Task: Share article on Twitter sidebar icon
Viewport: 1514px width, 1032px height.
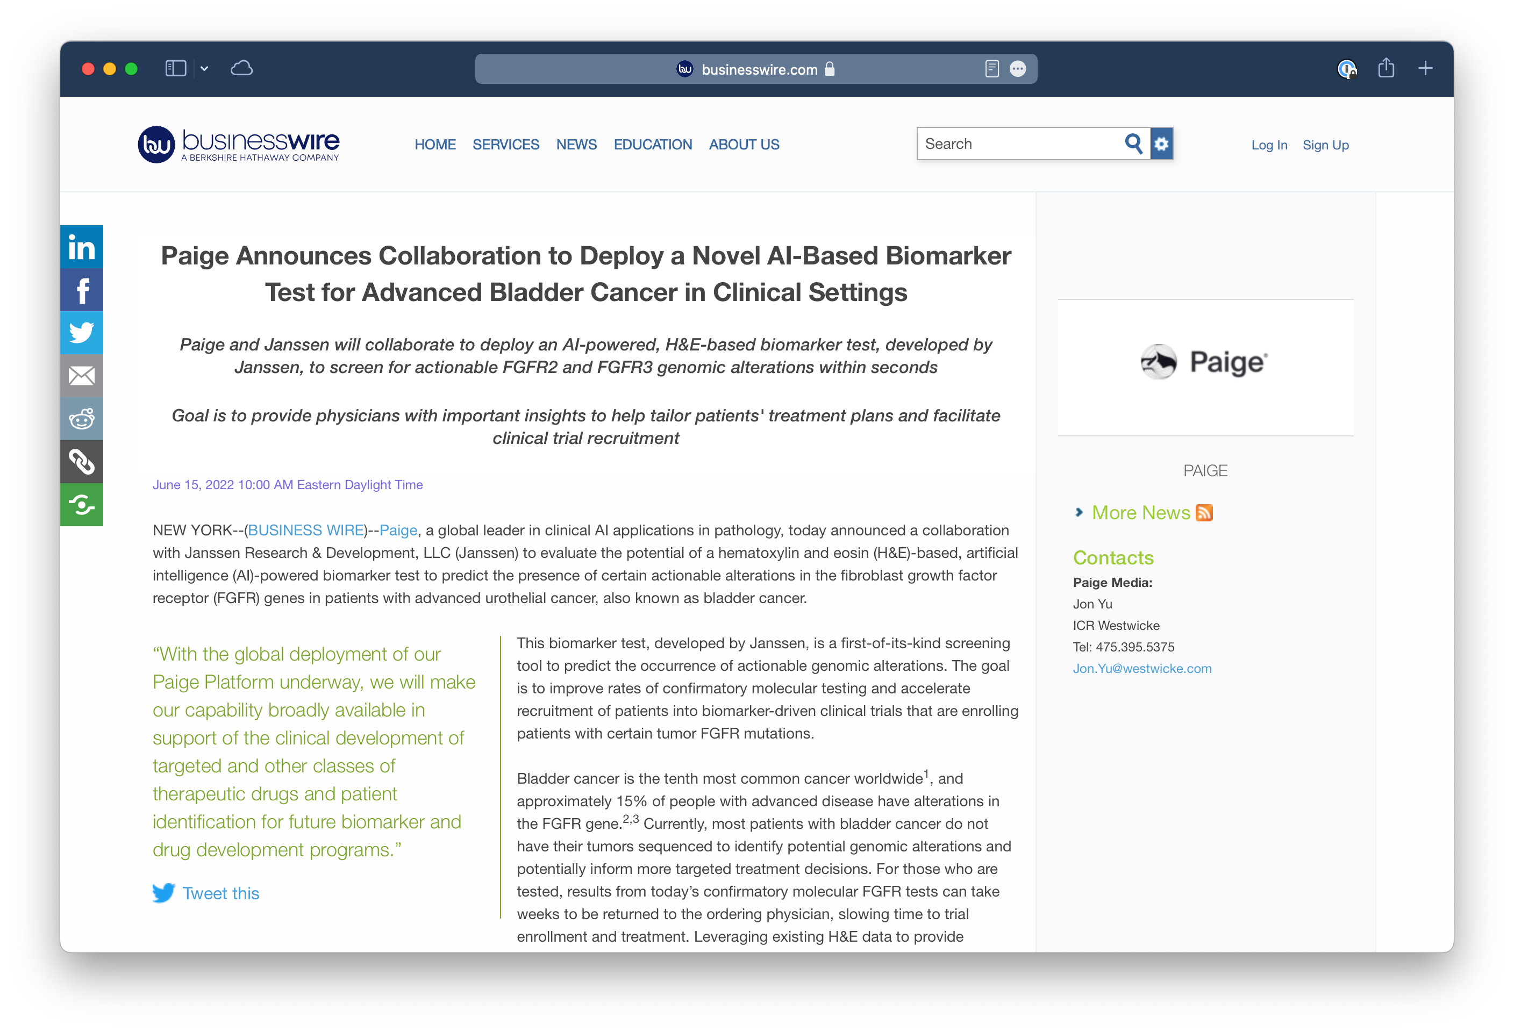Action: pyautogui.click(x=81, y=333)
